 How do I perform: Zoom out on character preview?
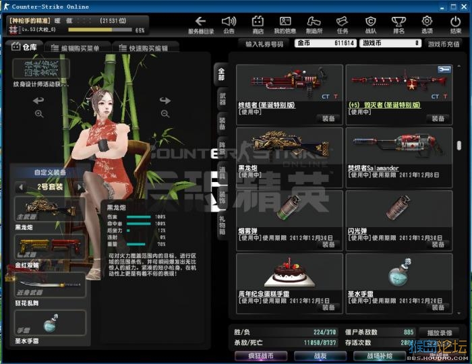pos(165,114)
